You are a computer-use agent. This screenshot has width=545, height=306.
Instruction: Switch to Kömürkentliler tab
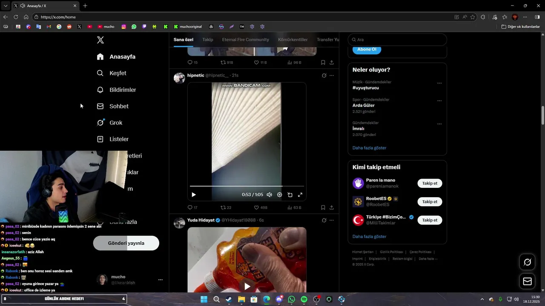tap(293, 40)
